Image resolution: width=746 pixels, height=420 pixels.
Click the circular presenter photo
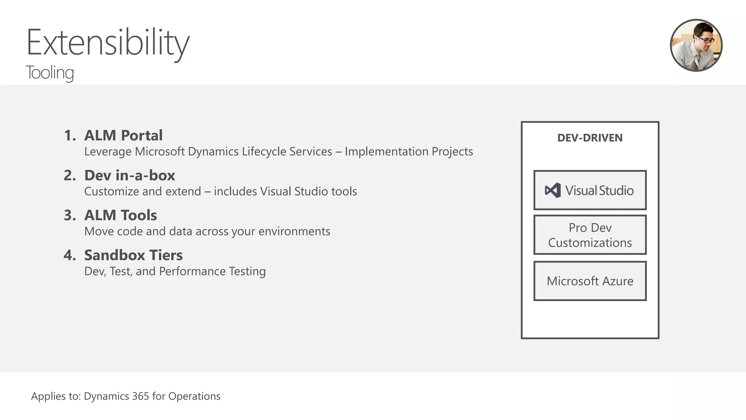[x=696, y=45]
